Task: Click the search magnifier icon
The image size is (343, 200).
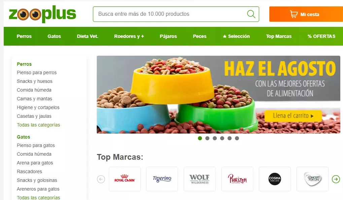Action: point(251,14)
